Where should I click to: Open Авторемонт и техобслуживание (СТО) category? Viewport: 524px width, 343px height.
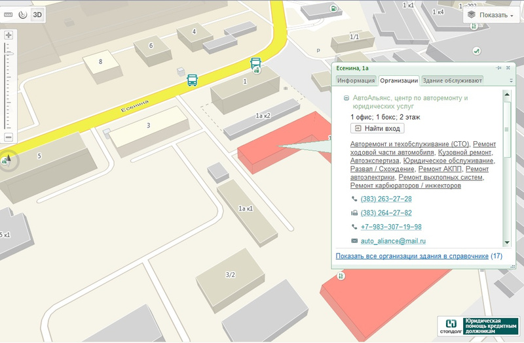(x=410, y=144)
